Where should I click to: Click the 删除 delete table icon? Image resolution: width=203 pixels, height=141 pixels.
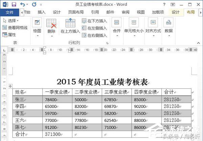point(51,23)
